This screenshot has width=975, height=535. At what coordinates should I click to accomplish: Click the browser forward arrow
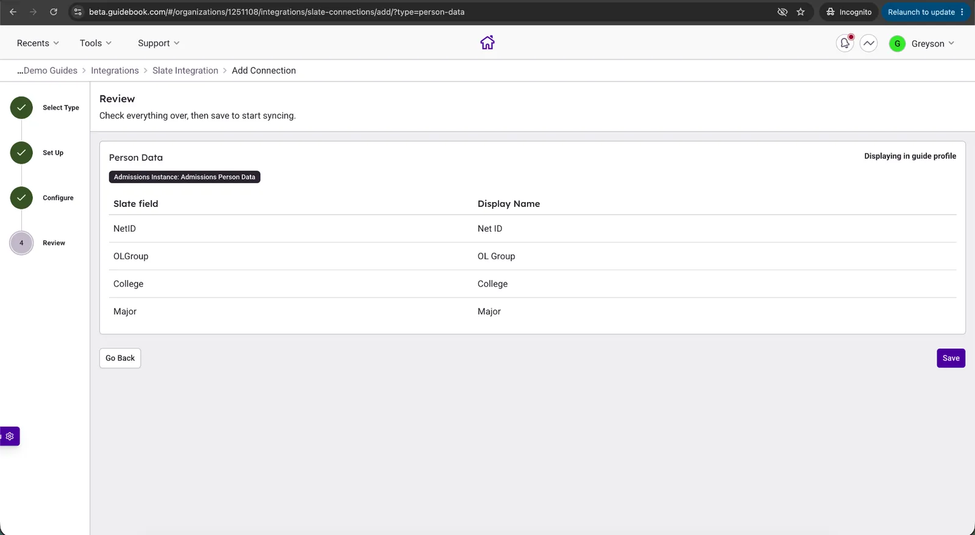coord(33,12)
